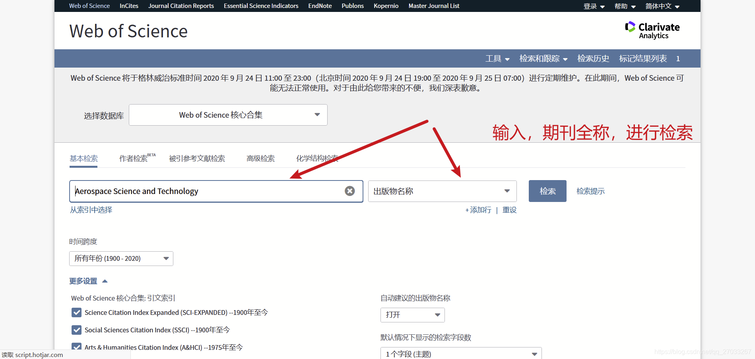Click the 检索 search button
Viewport: 755px width, 359px height.
click(547, 191)
